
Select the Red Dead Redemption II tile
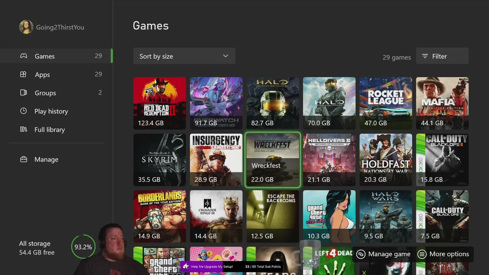tap(160, 103)
